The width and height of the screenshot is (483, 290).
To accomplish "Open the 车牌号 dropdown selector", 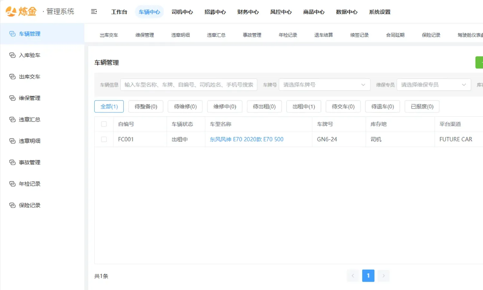I will click(x=324, y=85).
